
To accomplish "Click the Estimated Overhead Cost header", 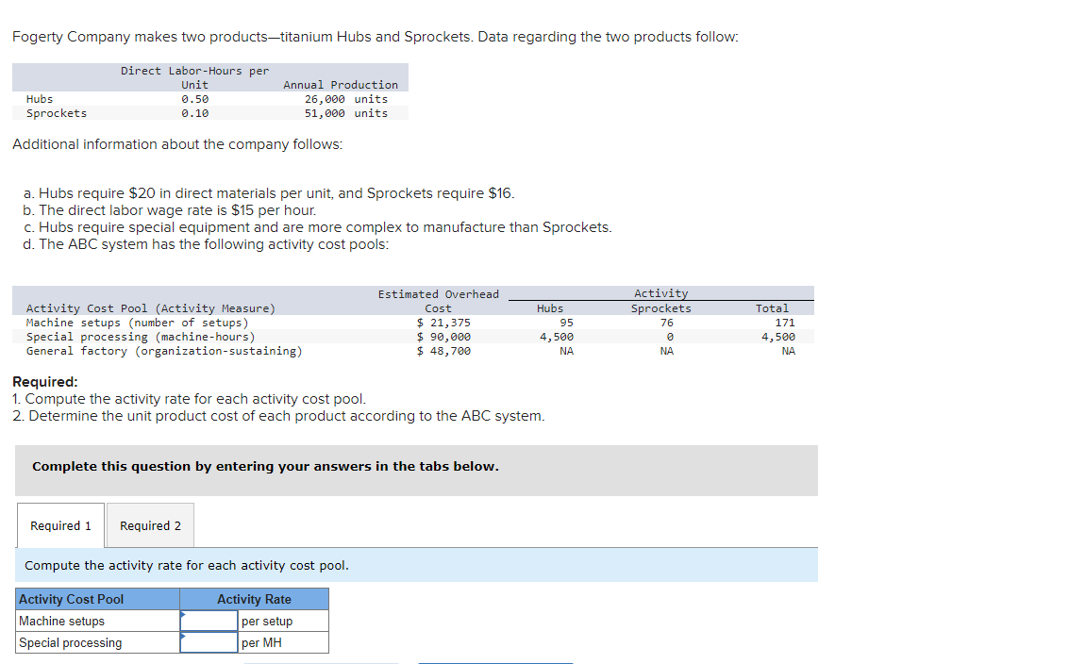I will [439, 301].
